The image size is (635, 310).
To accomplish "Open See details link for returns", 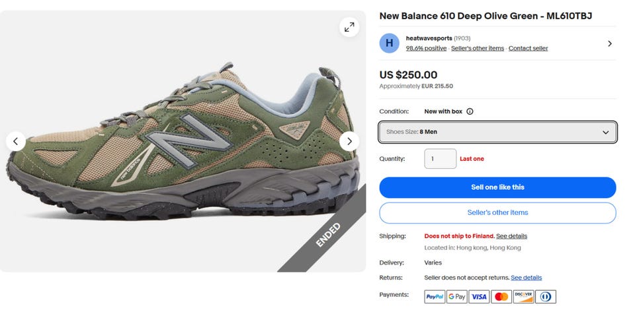I will (526, 278).
